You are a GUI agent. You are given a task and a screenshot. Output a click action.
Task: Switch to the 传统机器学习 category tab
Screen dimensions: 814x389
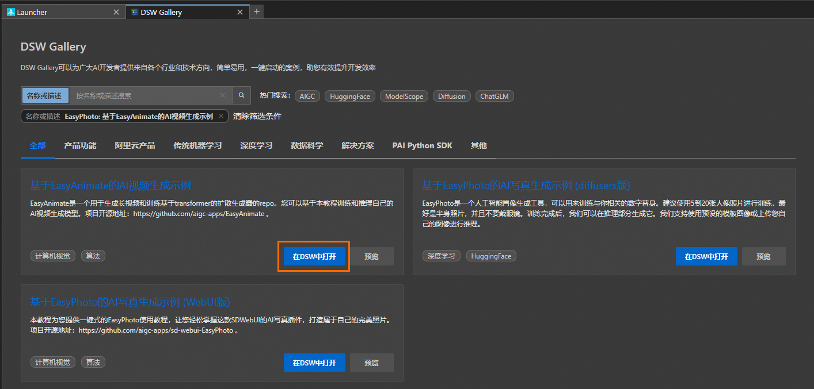pyautogui.click(x=197, y=145)
